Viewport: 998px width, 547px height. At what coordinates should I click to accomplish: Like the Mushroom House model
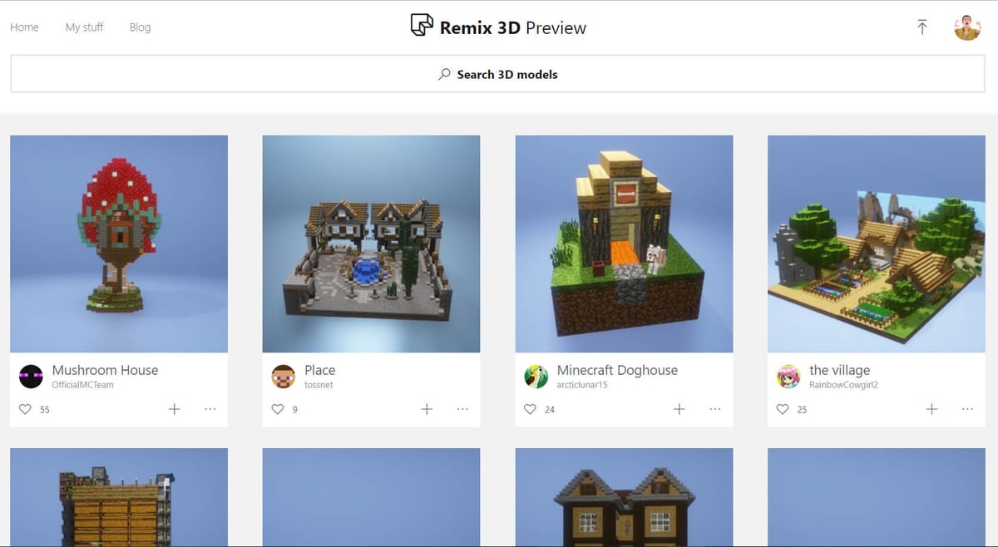click(25, 409)
